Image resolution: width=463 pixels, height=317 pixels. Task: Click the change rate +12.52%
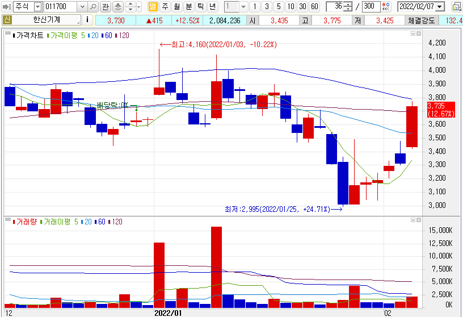pyautogui.click(x=187, y=20)
